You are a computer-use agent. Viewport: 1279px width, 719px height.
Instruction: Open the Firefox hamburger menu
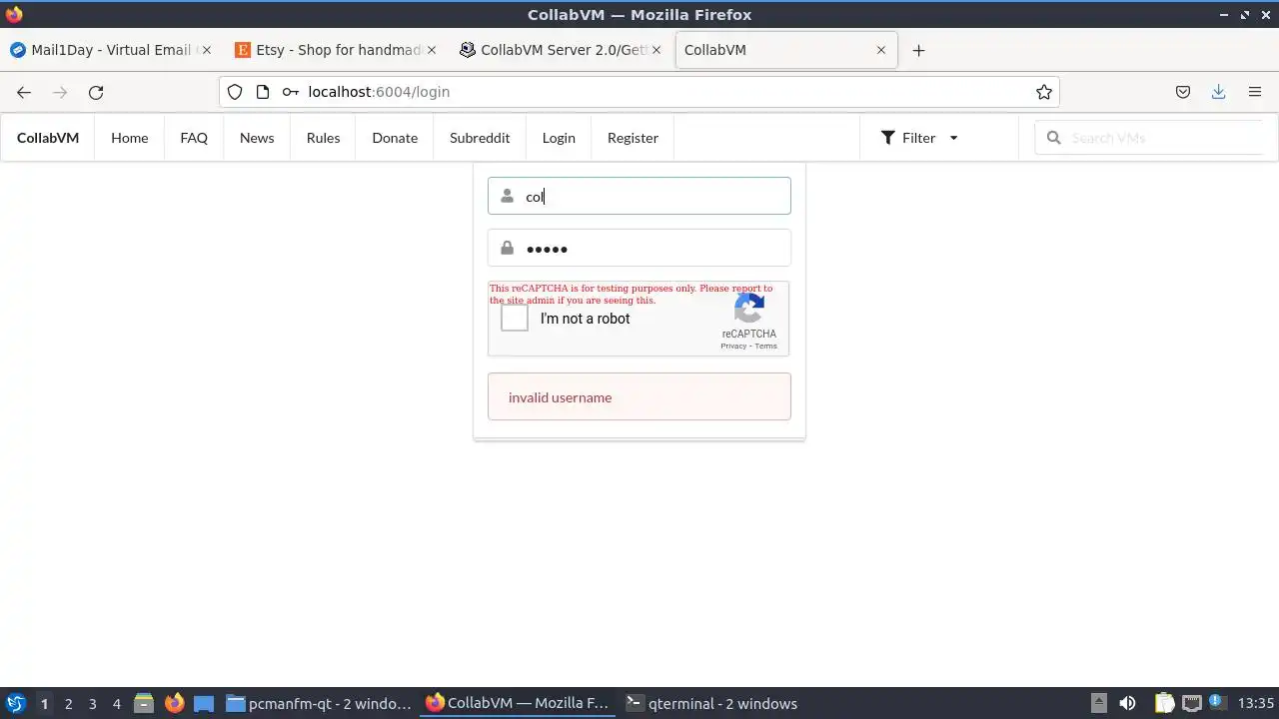click(1255, 92)
